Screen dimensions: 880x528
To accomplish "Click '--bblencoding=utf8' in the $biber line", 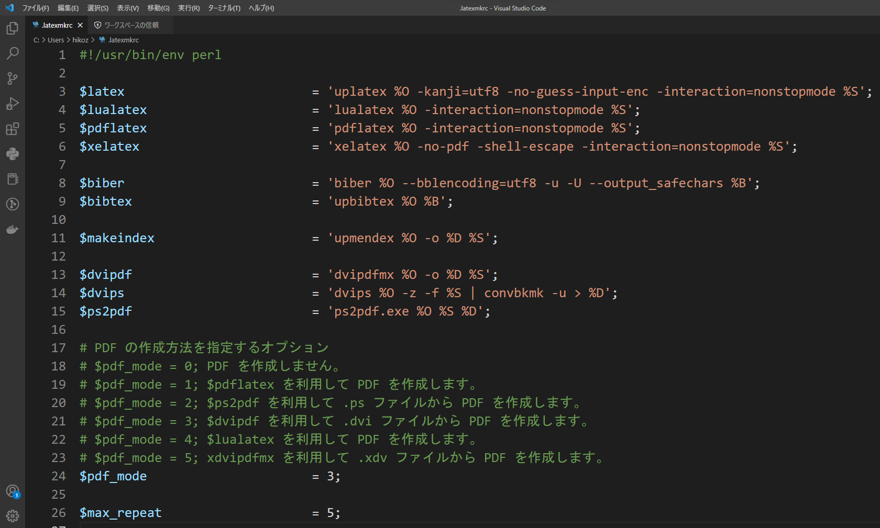I will tap(469, 183).
